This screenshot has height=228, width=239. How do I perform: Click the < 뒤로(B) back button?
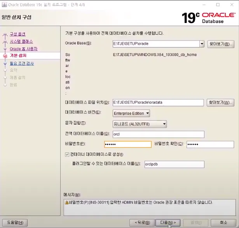click(x=142, y=223)
